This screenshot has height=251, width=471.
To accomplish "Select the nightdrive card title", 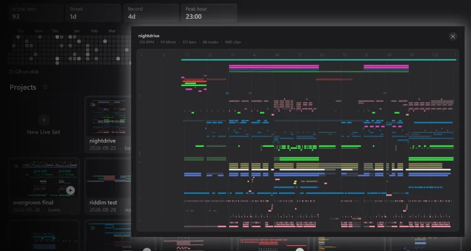I will (x=102, y=141).
